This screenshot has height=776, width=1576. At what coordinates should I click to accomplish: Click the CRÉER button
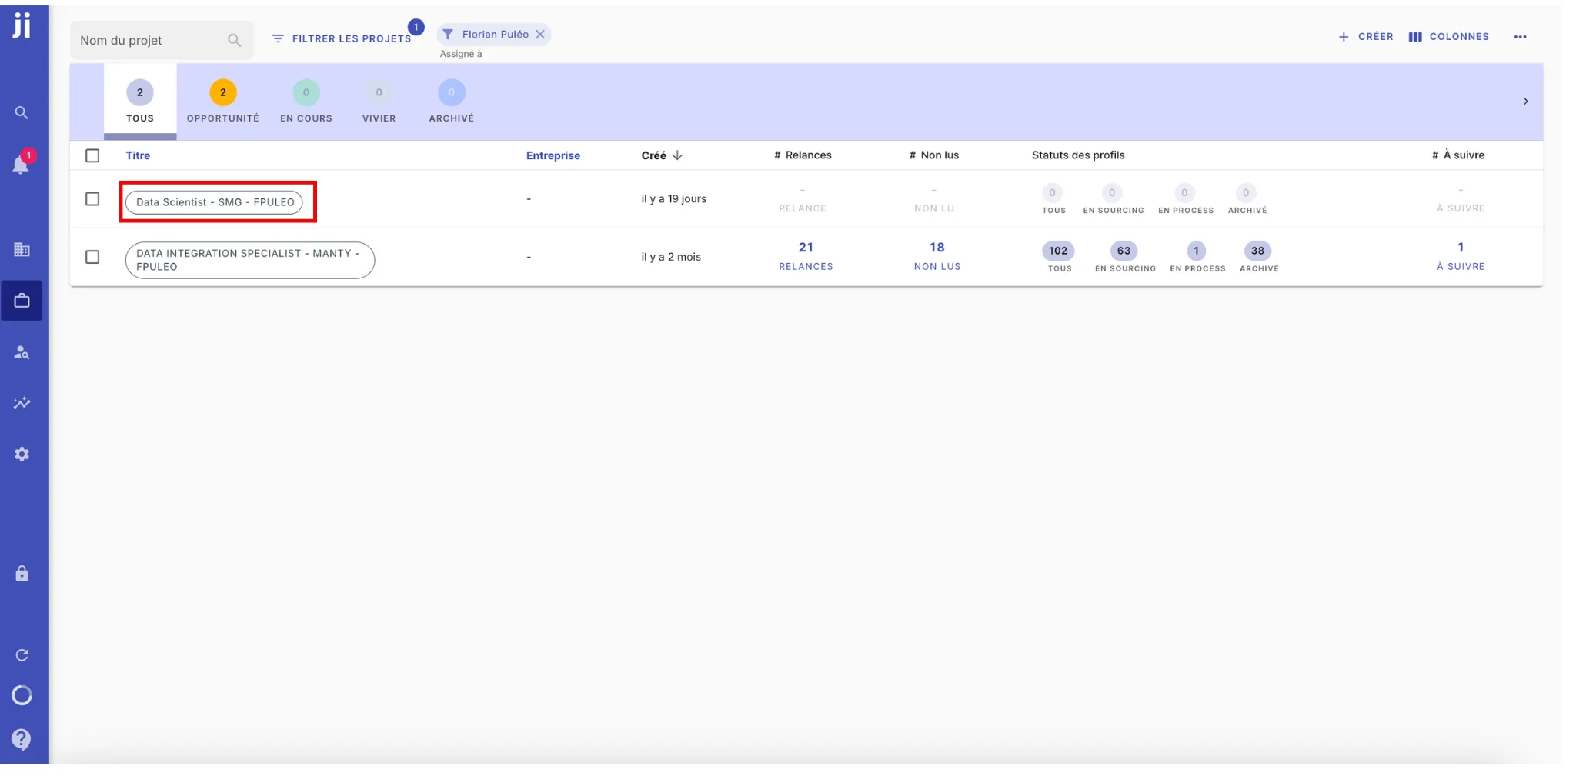pos(1367,36)
